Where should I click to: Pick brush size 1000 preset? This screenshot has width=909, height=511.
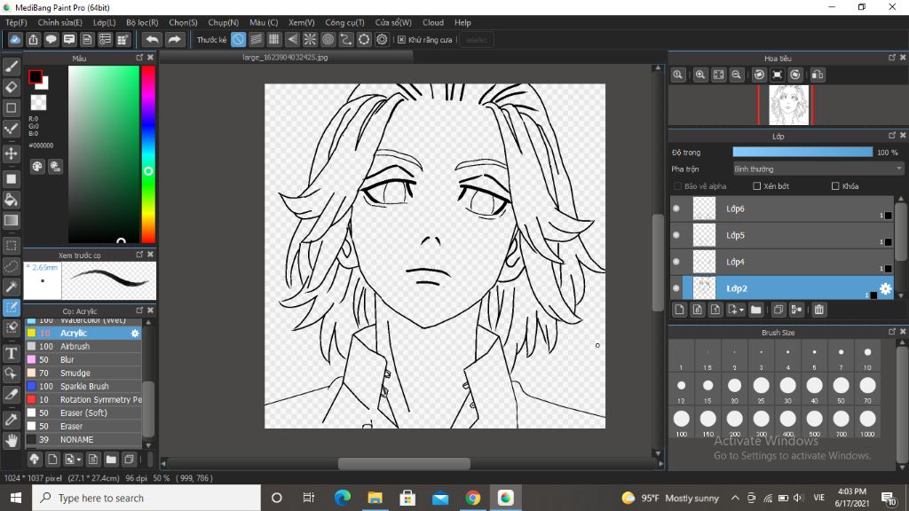pos(867,421)
